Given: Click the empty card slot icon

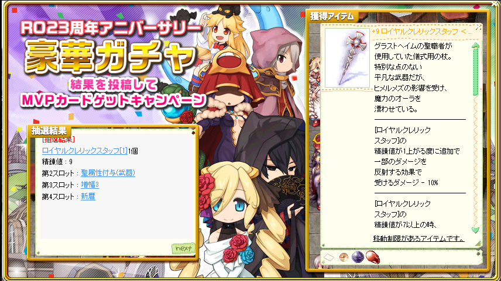Looking at the screenshot, I should pos(329,257).
